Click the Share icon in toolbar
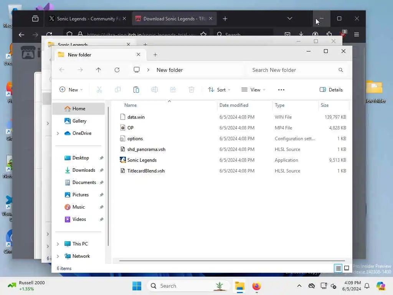 tap(173, 89)
